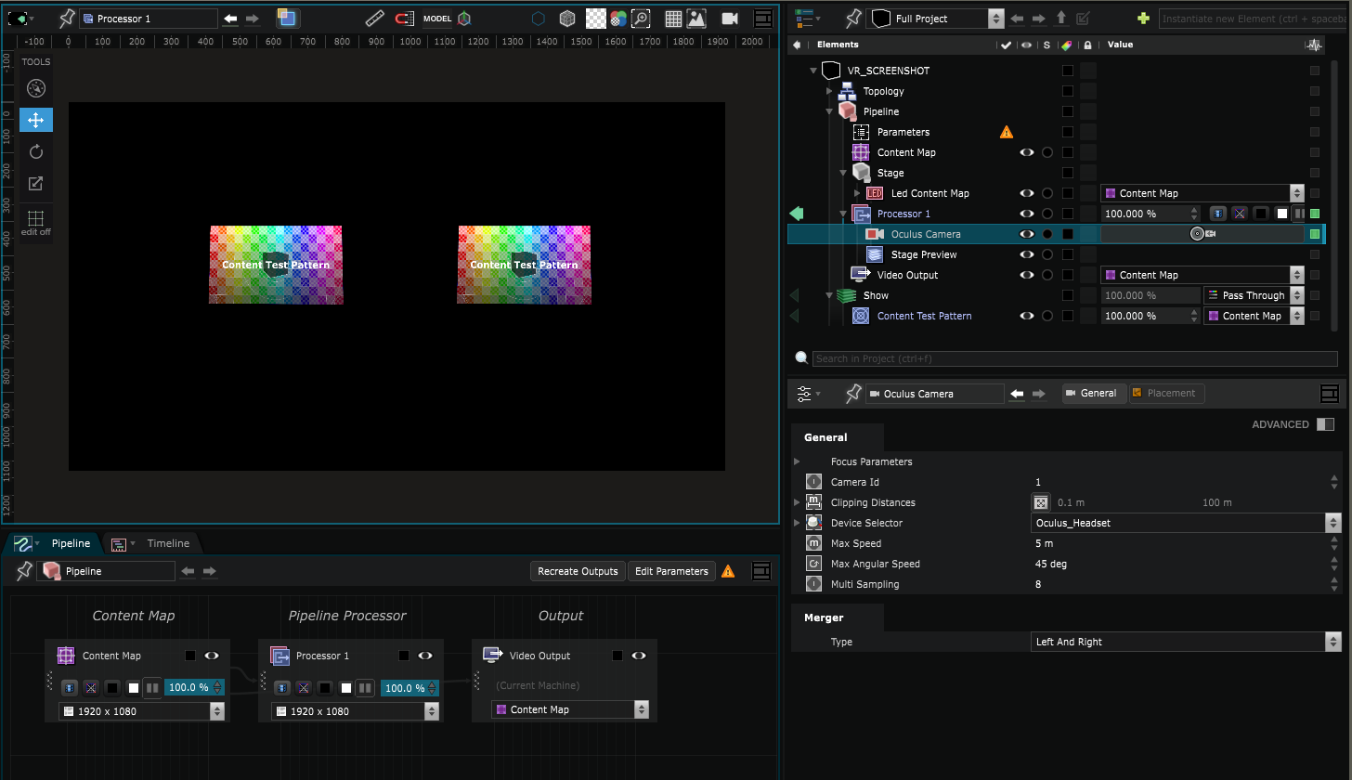Toggle visibility eye of Oculus Camera

pyautogui.click(x=1027, y=234)
